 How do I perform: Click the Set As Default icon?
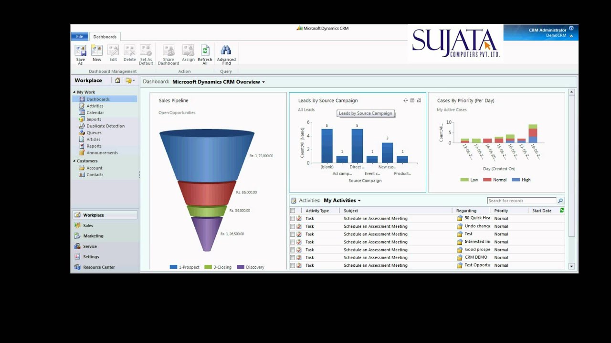[x=146, y=50]
